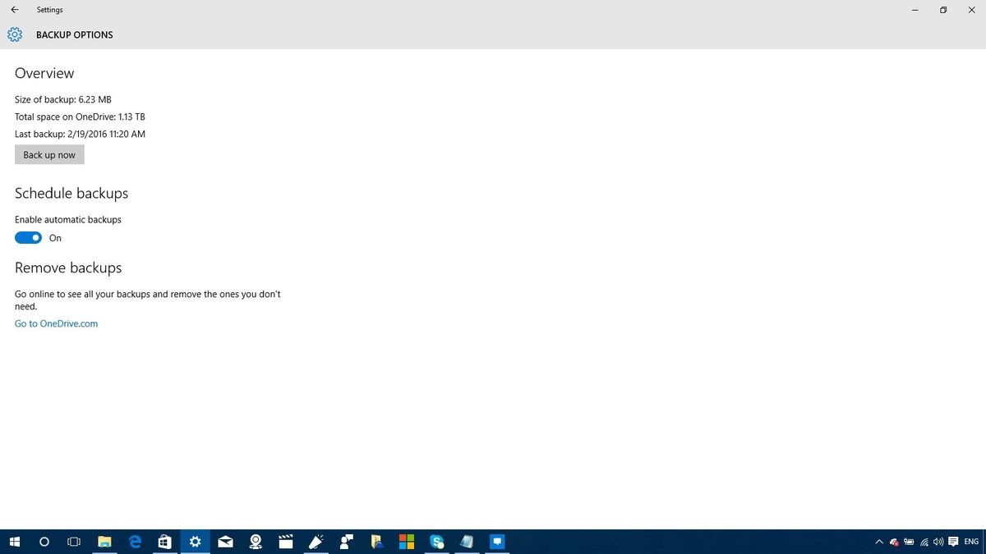Launch Cortana search from the taskbar
This screenshot has height=554, width=986.
point(44,542)
